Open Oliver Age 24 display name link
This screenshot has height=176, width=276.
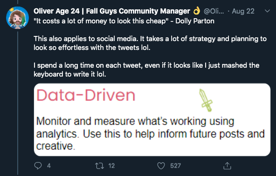pos(112,11)
